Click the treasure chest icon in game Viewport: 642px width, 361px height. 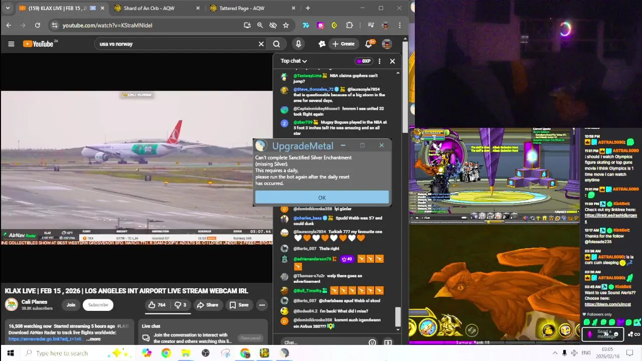(565, 330)
